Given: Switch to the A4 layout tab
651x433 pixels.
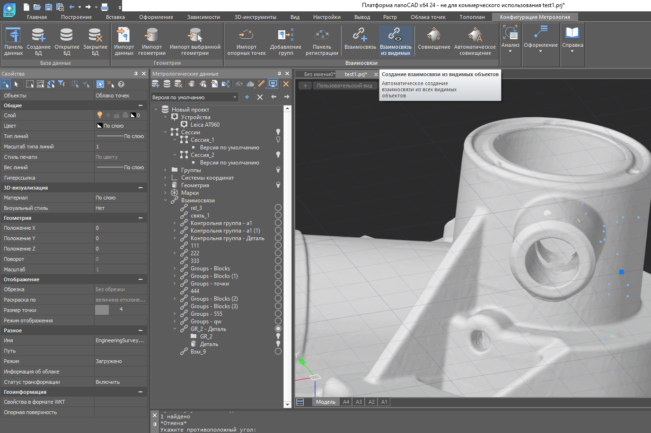Looking at the screenshot, I should [x=346, y=402].
